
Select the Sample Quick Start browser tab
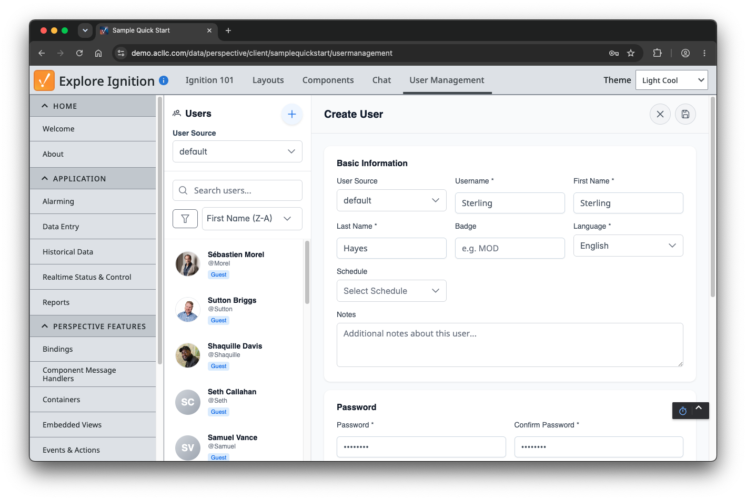[x=156, y=30]
